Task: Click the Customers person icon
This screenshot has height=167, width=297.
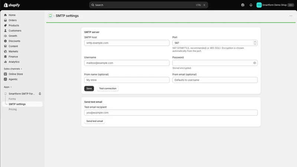Action: (x=5, y=31)
